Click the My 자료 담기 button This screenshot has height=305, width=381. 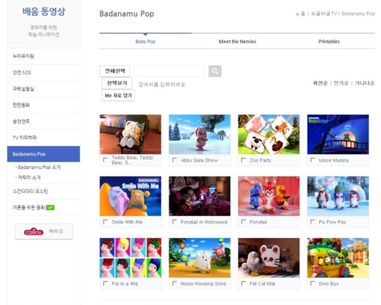click(118, 95)
